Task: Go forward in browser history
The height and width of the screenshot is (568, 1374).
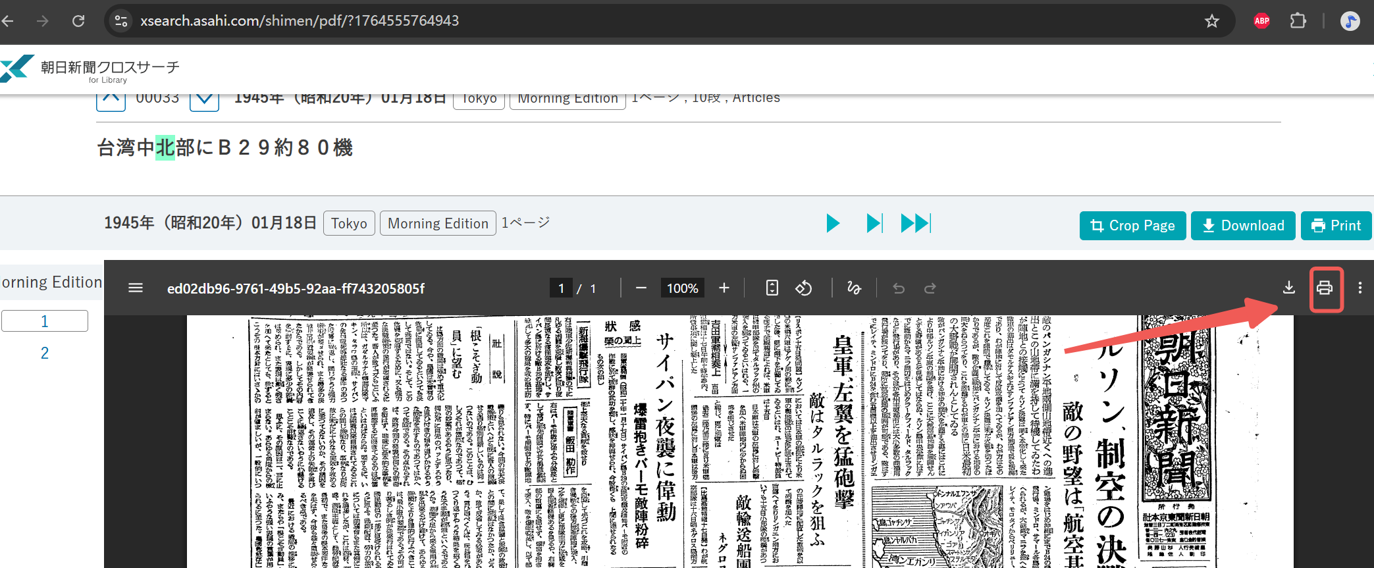Action: 43,21
